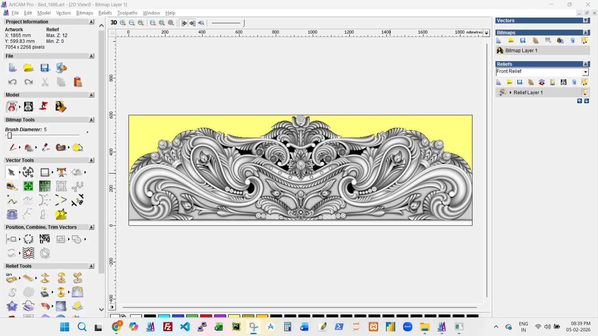This screenshot has height=336, width=598.
Task: Click the Save file icon in File panel
Action: pos(45,68)
